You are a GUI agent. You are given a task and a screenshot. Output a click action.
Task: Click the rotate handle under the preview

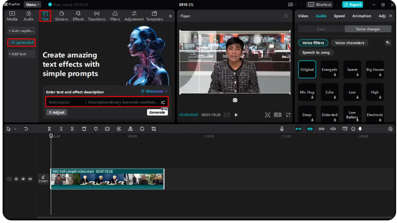point(235,100)
